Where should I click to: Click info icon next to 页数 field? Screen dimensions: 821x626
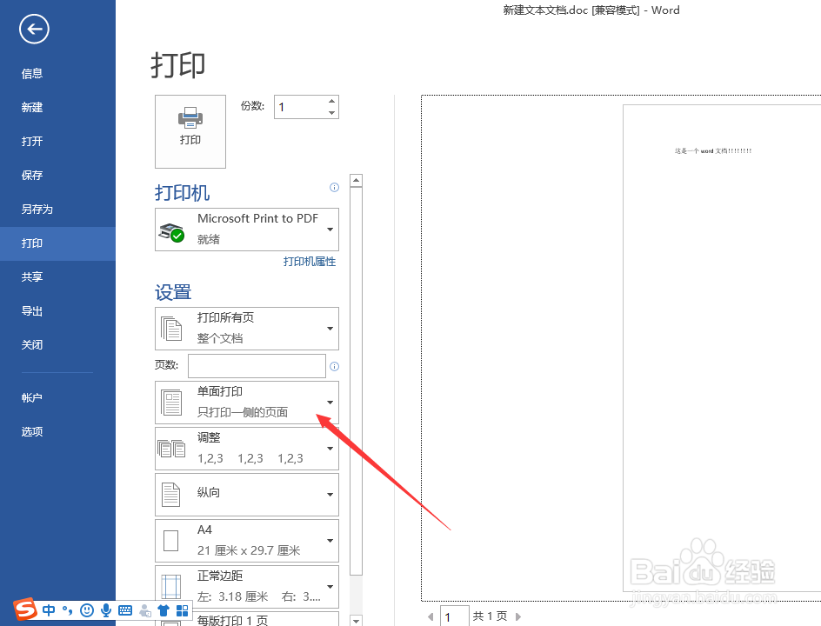tap(334, 366)
